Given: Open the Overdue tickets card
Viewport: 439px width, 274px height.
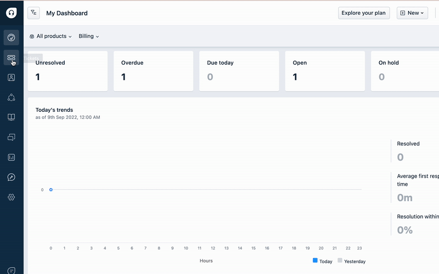Looking at the screenshot, I should click(154, 71).
